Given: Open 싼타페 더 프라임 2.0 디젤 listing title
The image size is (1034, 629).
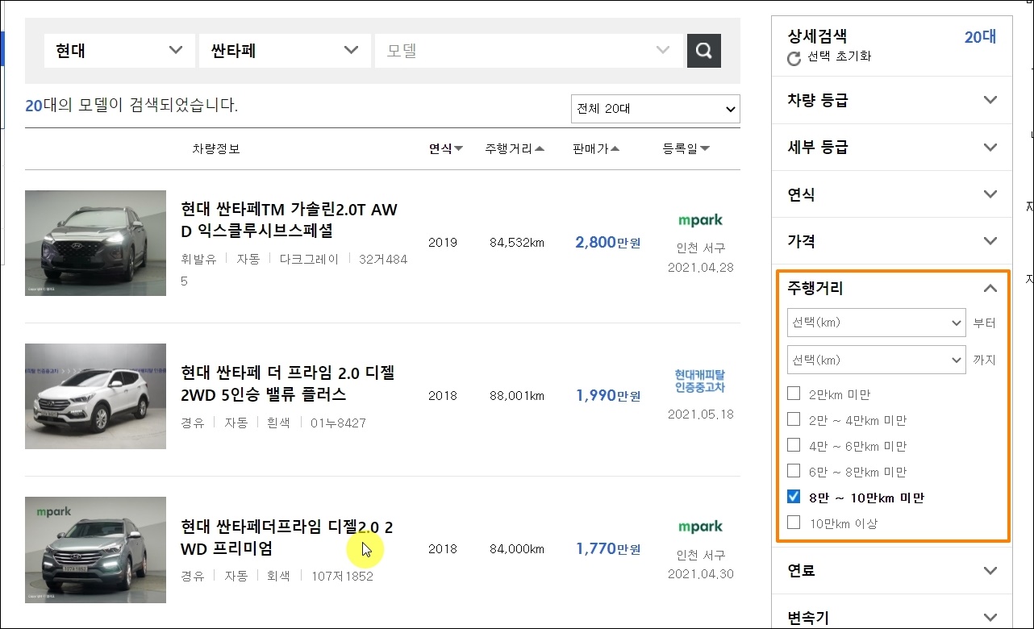Looking at the screenshot, I should click(x=288, y=384).
